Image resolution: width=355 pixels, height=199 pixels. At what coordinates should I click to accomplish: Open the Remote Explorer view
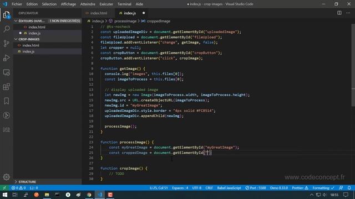(6, 72)
